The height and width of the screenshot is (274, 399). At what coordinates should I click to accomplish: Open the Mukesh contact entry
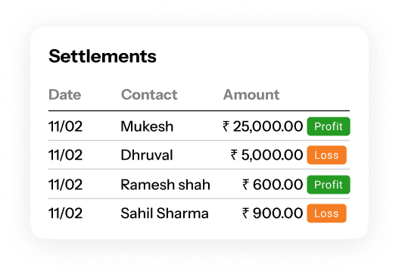point(147,126)
